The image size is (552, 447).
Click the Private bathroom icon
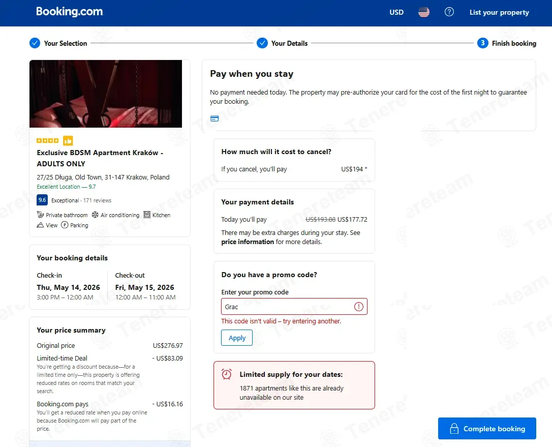(x=40, y=215)
